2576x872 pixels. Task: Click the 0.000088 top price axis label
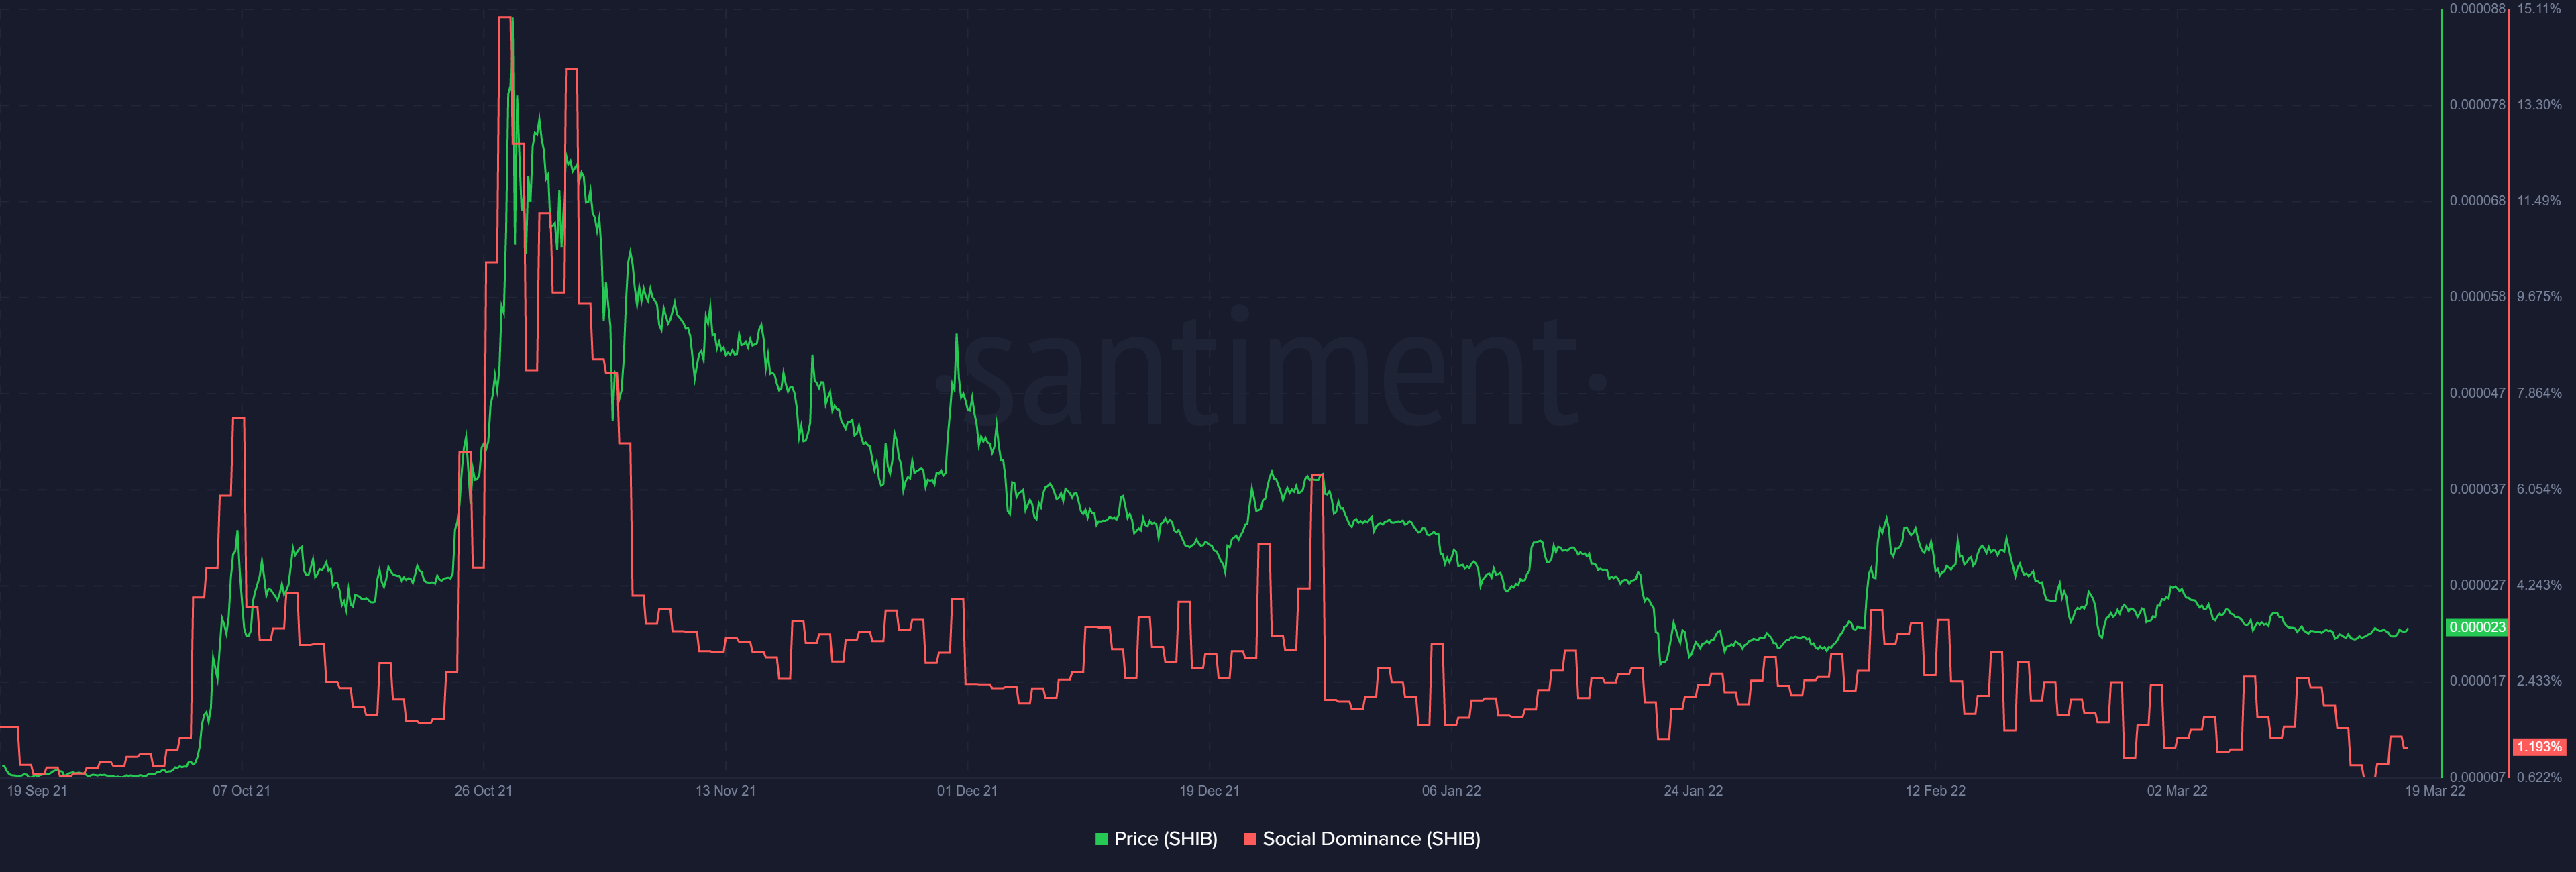click(x=2477, y=9)
